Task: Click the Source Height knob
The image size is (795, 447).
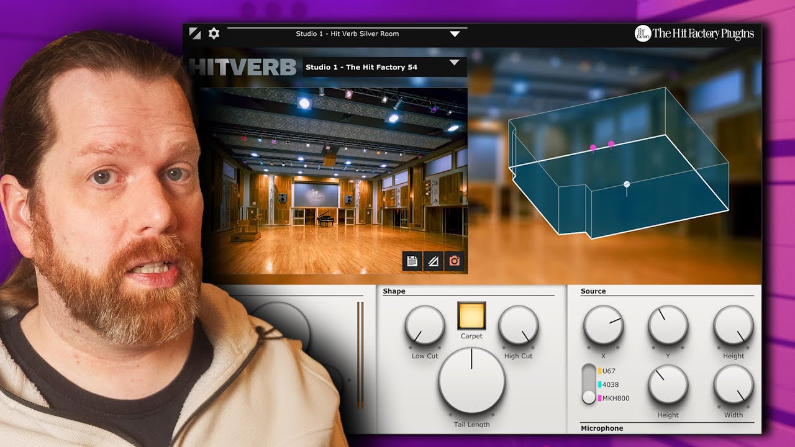Action: pos(734,325)
